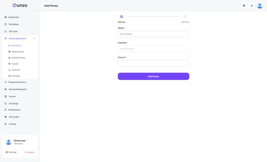The image size is (267, 162).
Task: Open the Select Wallet dropdown
Action: click(153, 34)
